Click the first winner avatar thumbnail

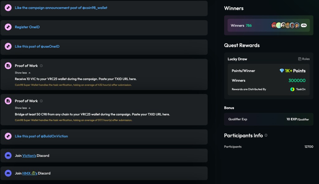coord(274,25)
